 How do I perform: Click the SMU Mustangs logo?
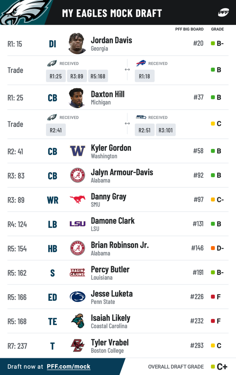click(77, 199)
